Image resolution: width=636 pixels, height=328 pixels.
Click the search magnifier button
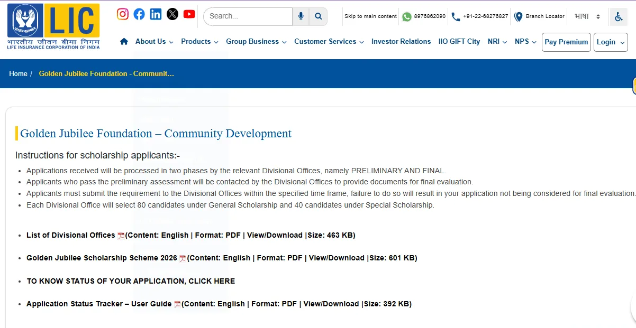318,16
